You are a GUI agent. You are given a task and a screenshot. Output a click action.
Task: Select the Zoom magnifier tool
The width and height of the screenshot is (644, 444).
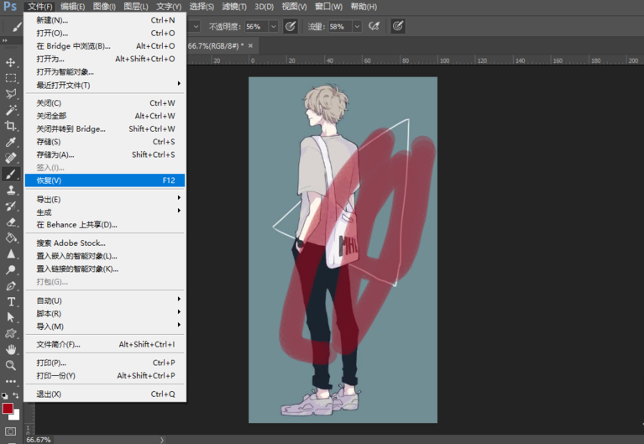point(11,365)
